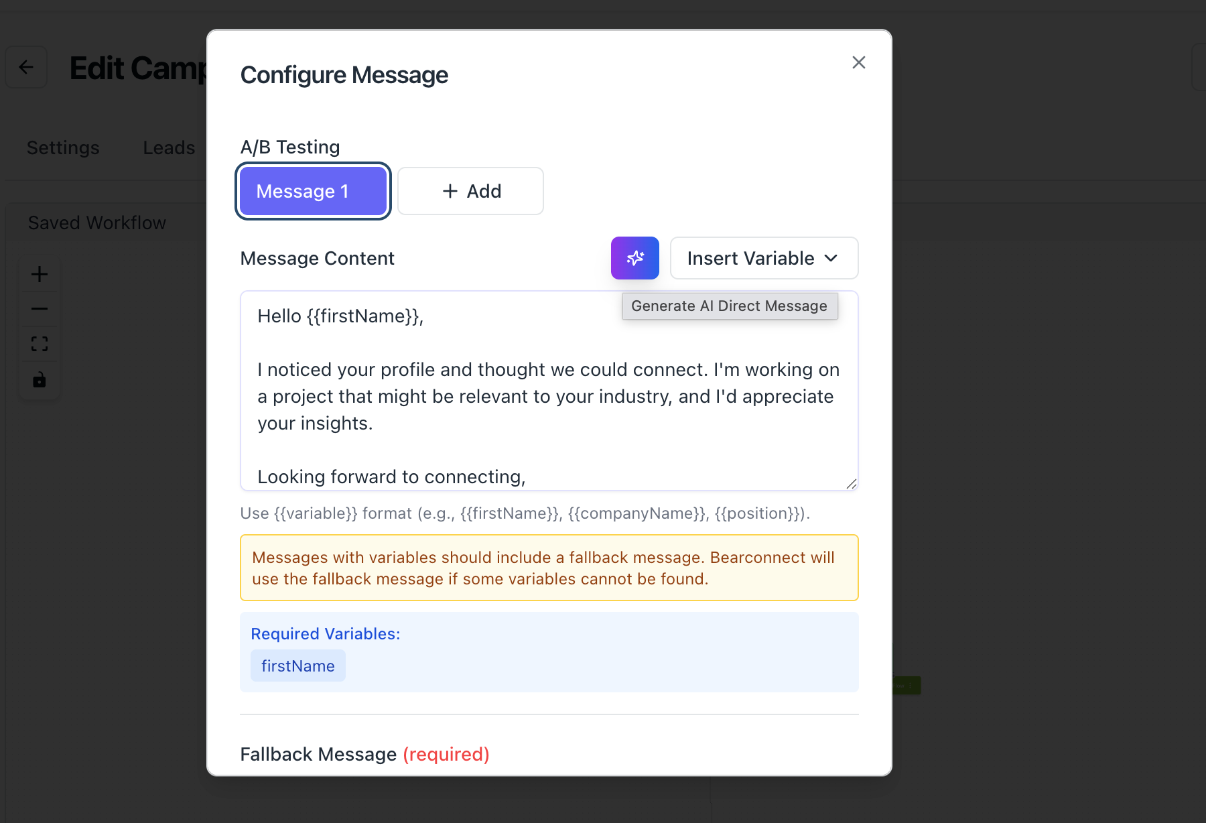Click the Saved Workflow label
The width and height of the screenshot is (1206, 823).
[97, 223]
